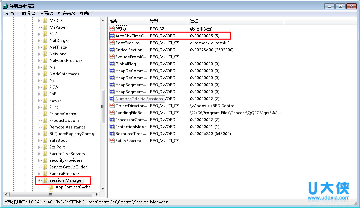Click the ab icon next to SetupExecute

[x=112, y=140]
